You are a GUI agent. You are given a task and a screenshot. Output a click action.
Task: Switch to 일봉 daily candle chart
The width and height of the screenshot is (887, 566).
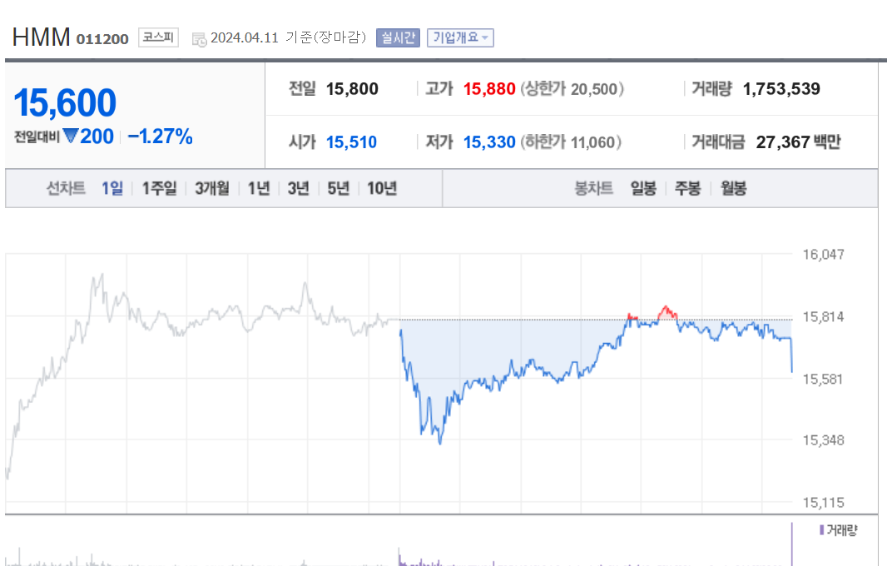click(x=643, y=188)
